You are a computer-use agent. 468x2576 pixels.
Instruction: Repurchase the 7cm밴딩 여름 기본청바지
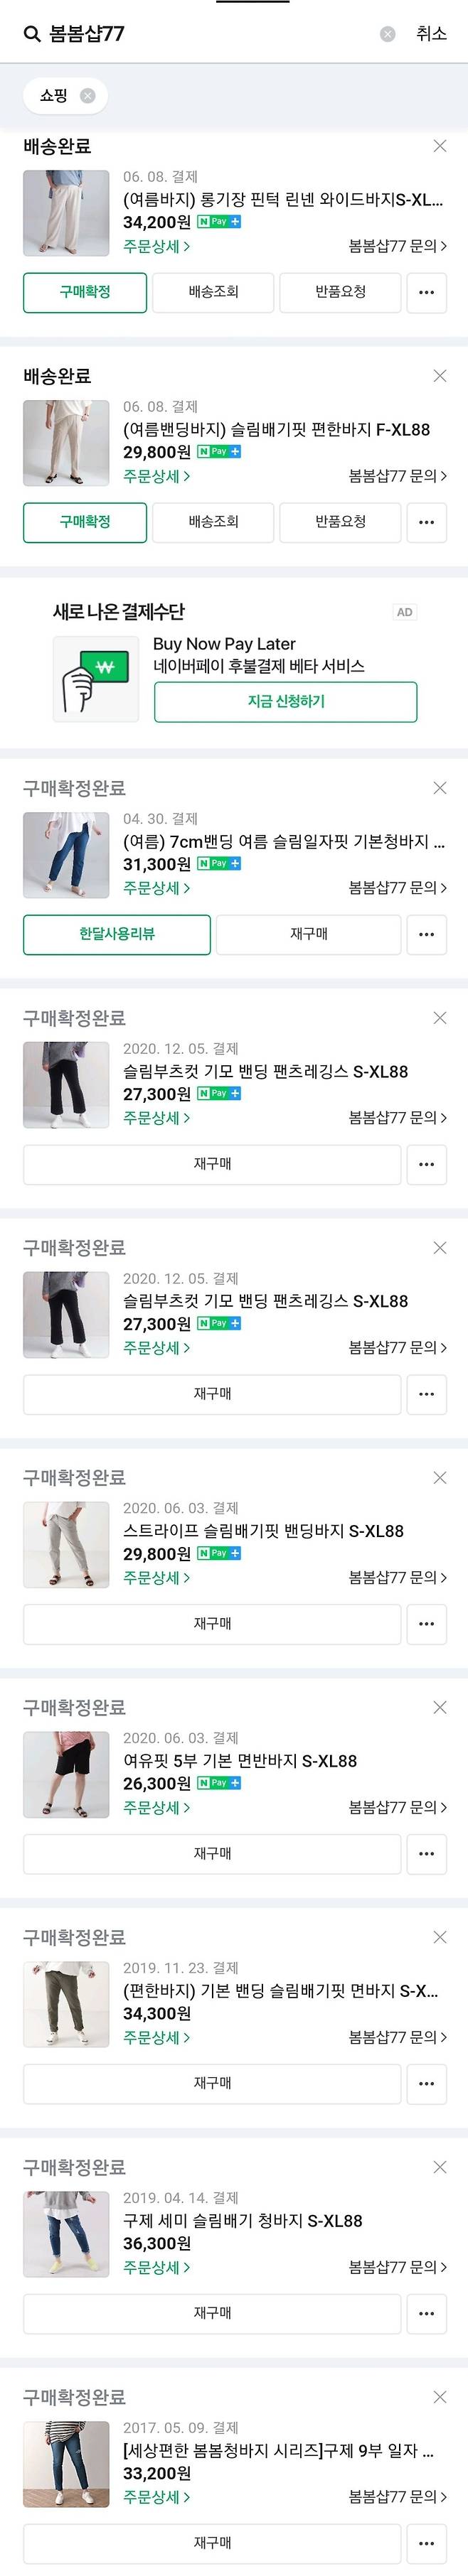pos(308,934)
